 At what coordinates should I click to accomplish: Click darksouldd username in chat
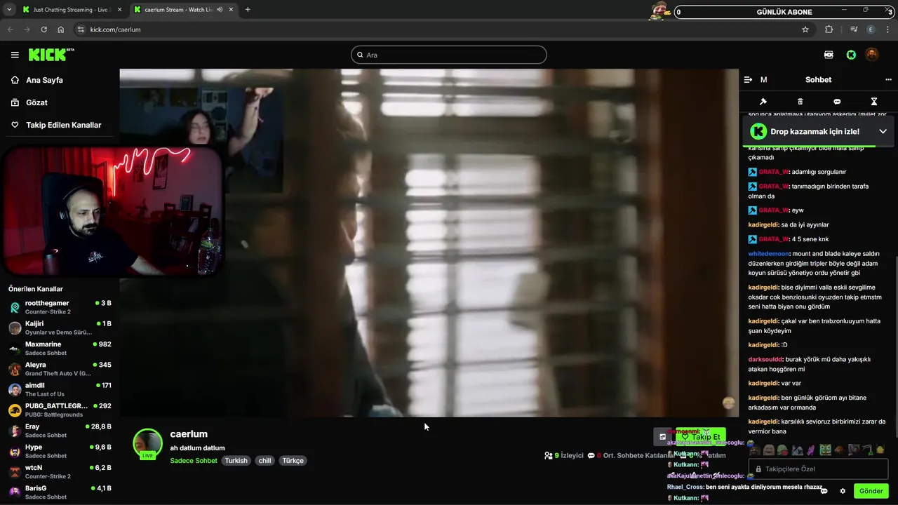coord(765,359)
